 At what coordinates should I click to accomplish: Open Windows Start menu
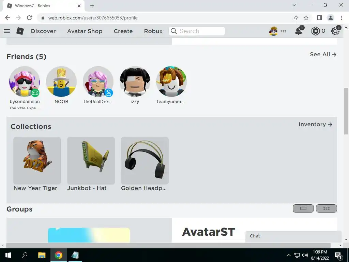pos(8,255)
